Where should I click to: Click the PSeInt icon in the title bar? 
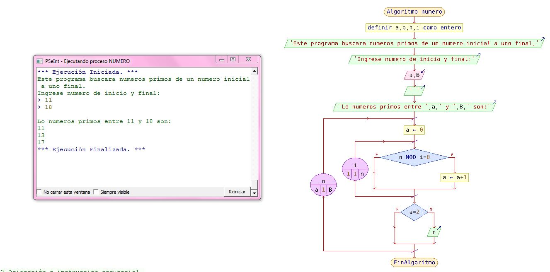[x=40, y=60]
